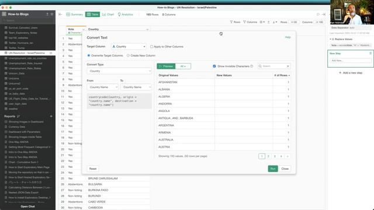Open the New Step menu icon
374x210 pixels.
[x=370, y=53]
